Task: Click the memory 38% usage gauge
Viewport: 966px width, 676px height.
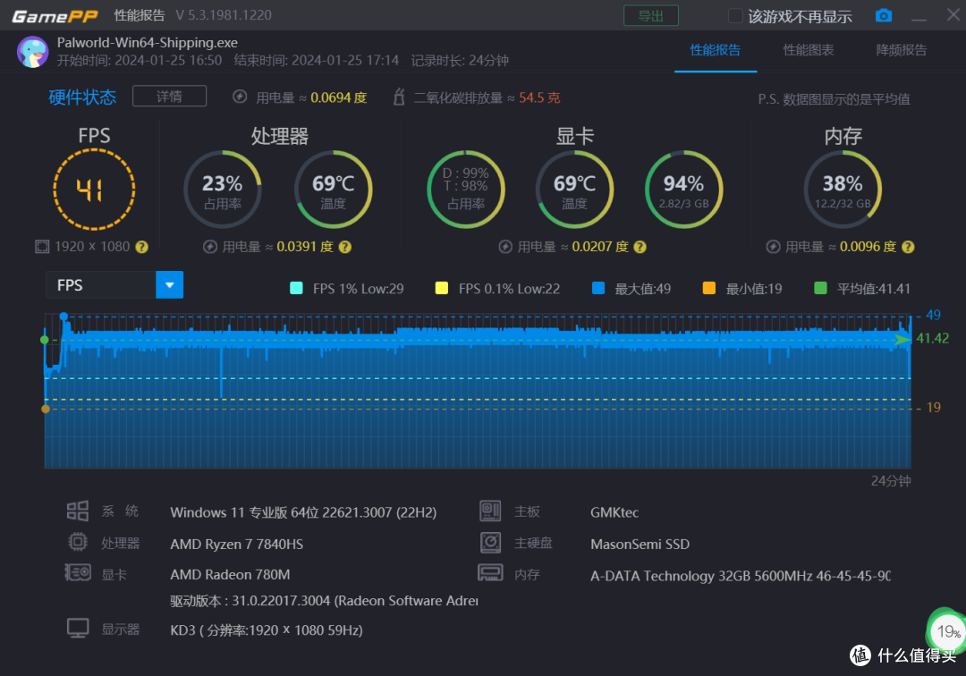Action: (843, 190)
